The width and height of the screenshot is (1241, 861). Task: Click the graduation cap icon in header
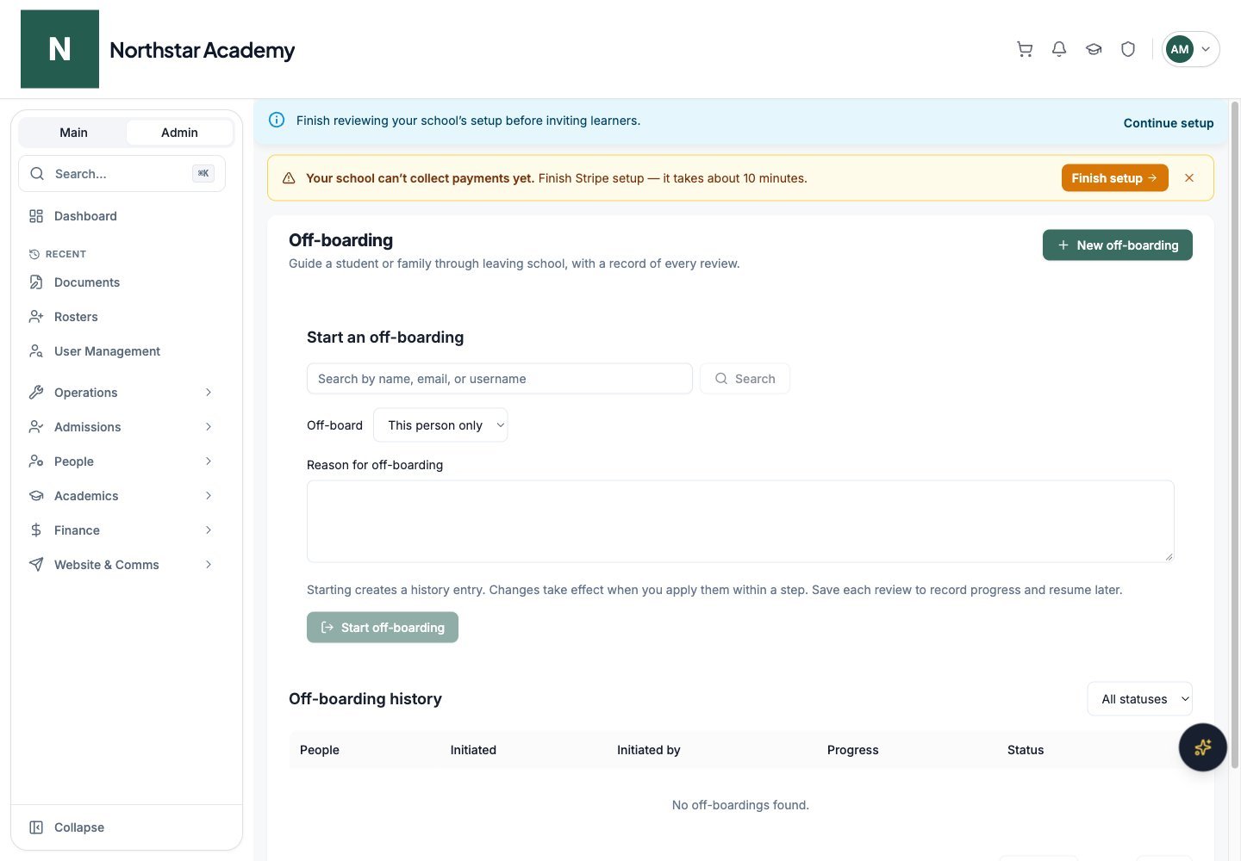1094,49
